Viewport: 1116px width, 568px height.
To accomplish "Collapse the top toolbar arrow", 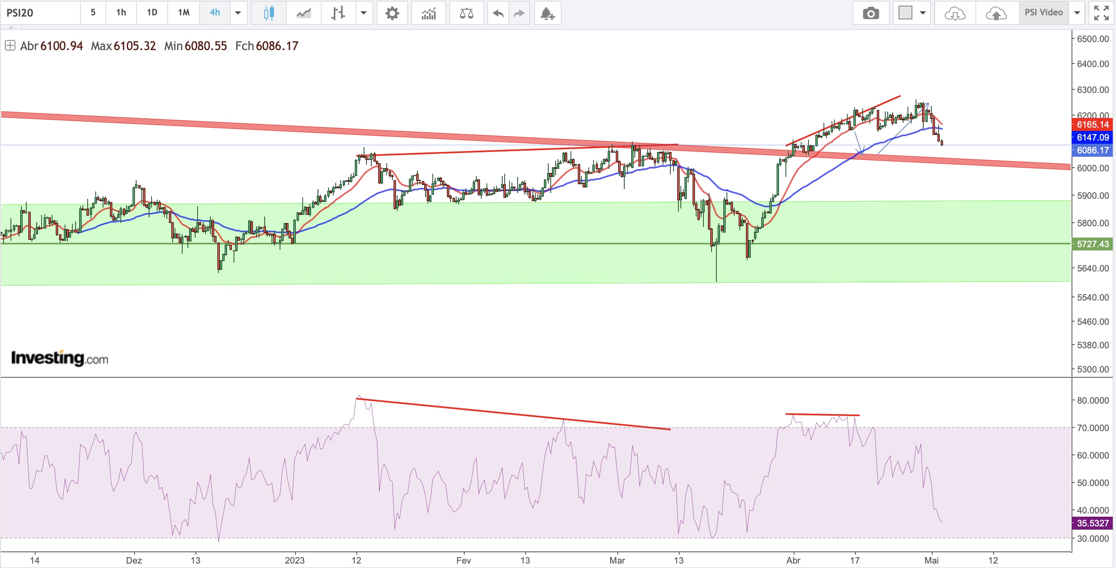I will [x=11, y=27].
